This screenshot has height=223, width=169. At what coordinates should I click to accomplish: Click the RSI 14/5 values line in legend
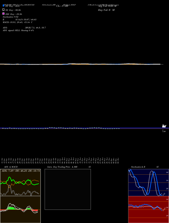coord(19,20)
